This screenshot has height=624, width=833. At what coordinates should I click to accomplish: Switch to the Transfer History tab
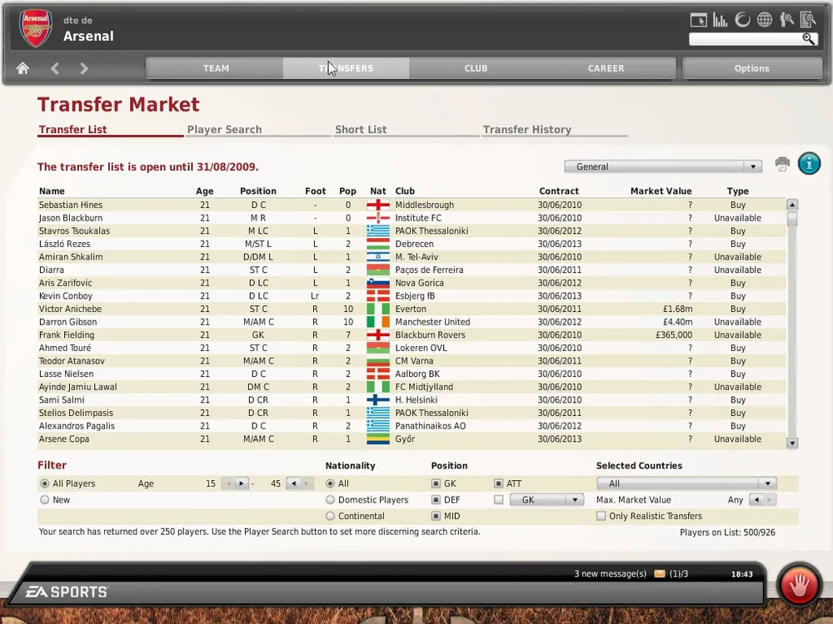click(x=555, y=130)
